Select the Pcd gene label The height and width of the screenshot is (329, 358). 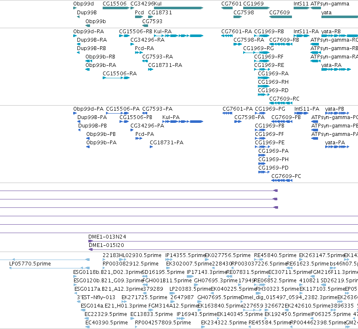click(x=139, y=13)
